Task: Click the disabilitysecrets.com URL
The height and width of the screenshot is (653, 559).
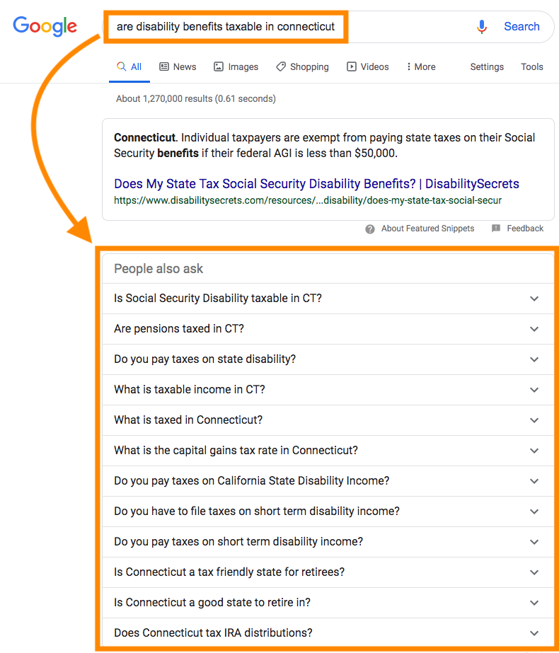Action: point(308,200)
